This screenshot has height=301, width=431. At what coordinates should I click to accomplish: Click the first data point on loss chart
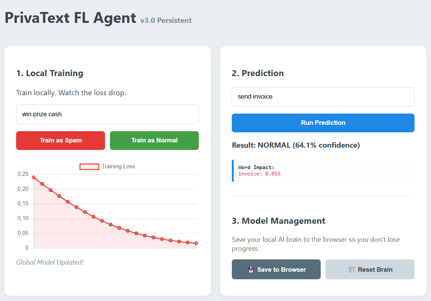tap(34, 177)
